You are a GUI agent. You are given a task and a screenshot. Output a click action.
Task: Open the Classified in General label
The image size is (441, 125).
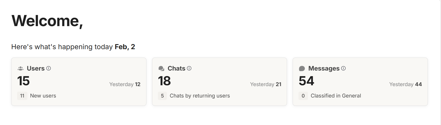point(336,96)
